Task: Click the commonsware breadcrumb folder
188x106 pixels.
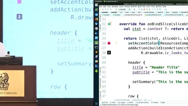Action: tap(148, 12)
